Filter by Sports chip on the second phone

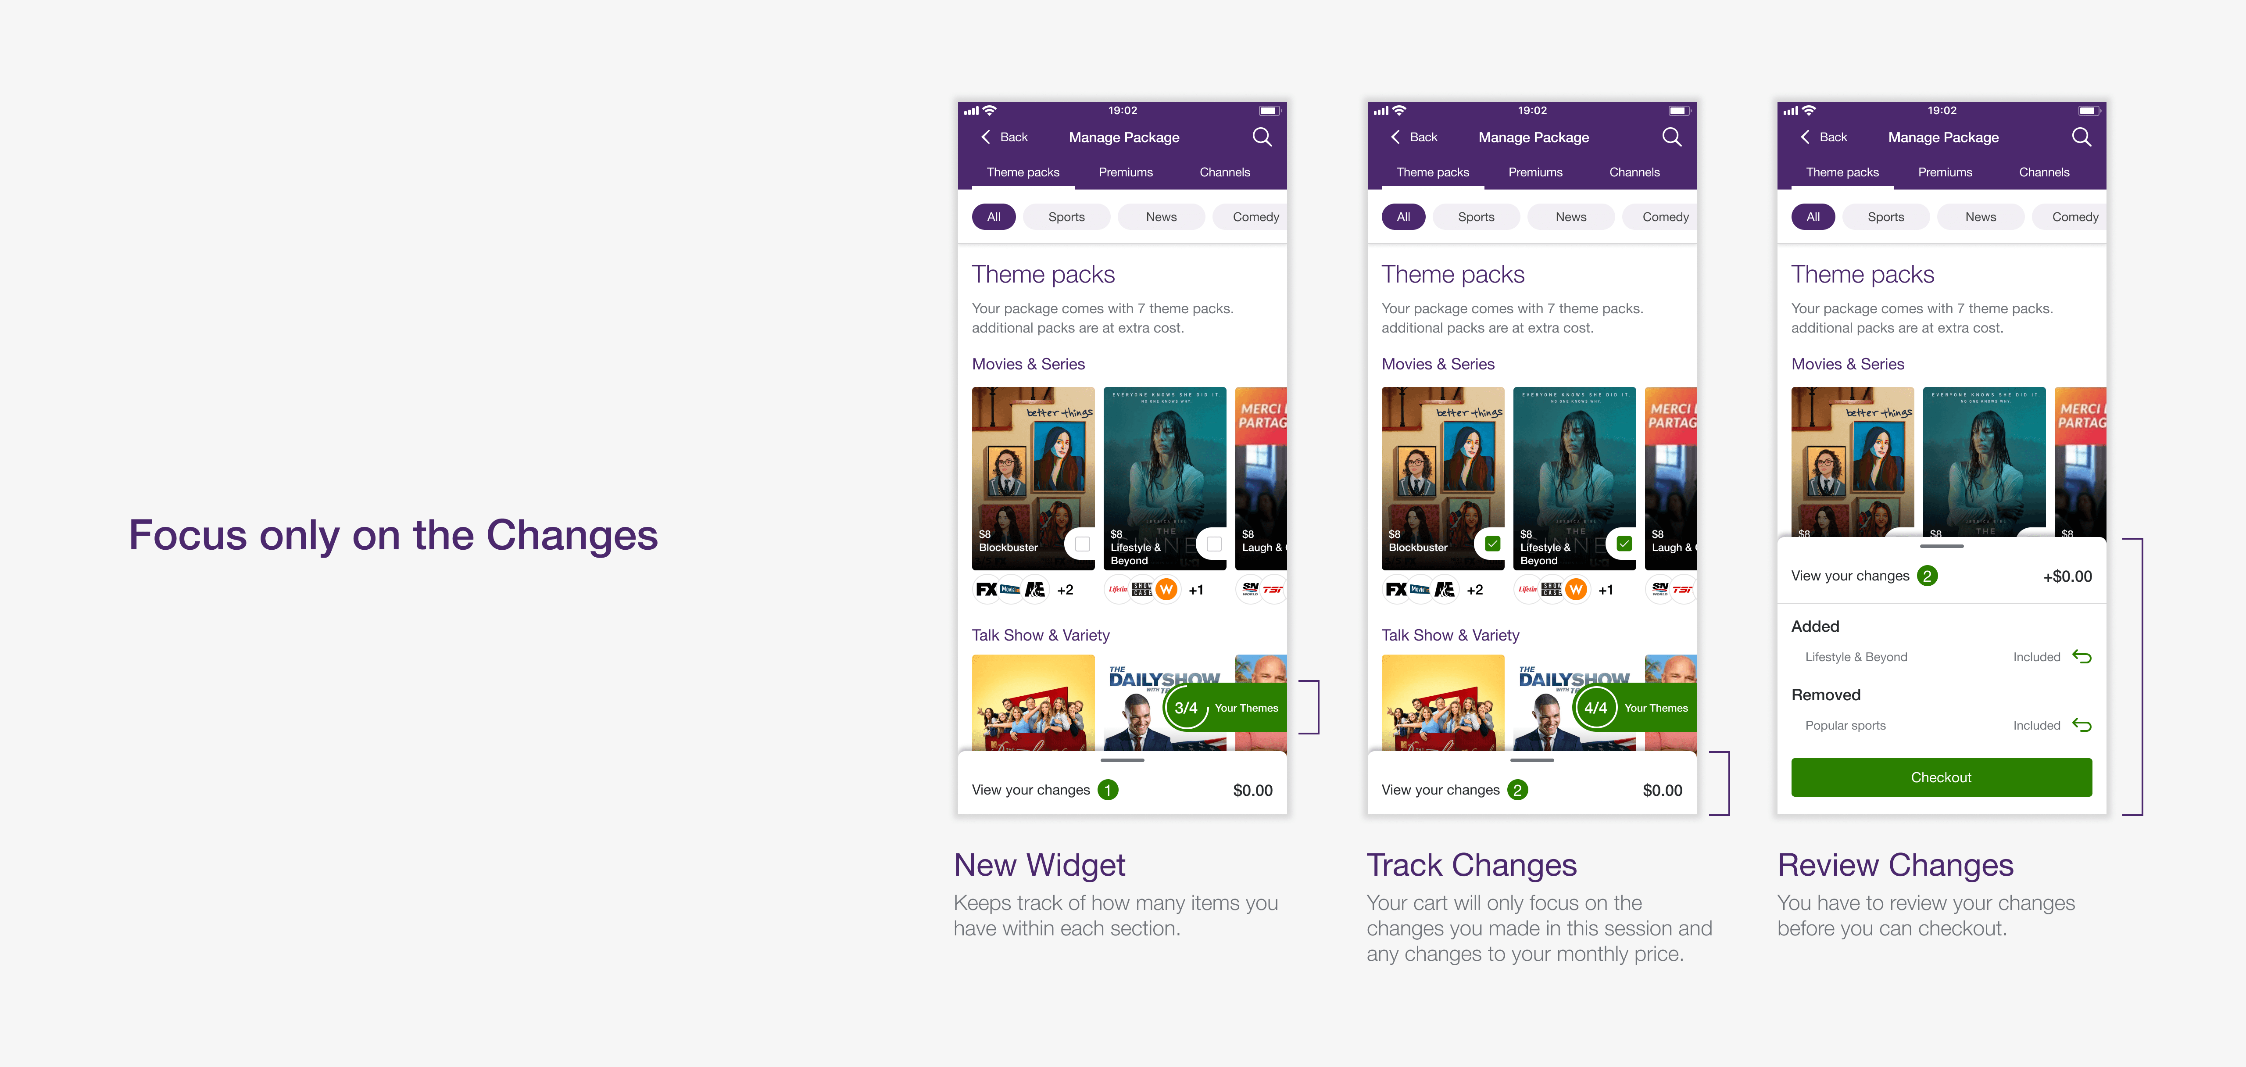[x=1476, y=217]
